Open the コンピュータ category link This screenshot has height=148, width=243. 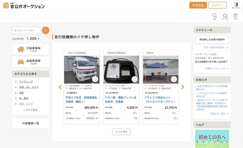[26, 81]
